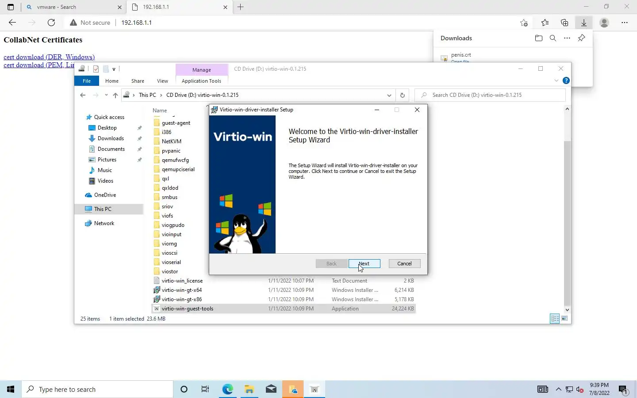Viewport: 637px width, 398px height.
Task: Click Next in the Virtio-win setup wizard
Action: [x=364, y=264]
